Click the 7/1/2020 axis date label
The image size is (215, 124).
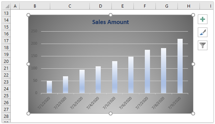tap(44, 103)
